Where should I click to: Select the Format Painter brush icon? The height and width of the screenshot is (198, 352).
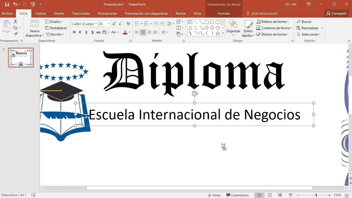(x=15, y=34)
